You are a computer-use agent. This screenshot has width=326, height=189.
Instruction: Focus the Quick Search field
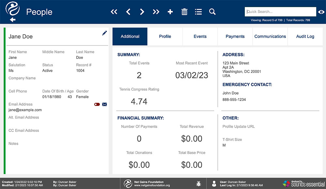(x=280, y=12)
